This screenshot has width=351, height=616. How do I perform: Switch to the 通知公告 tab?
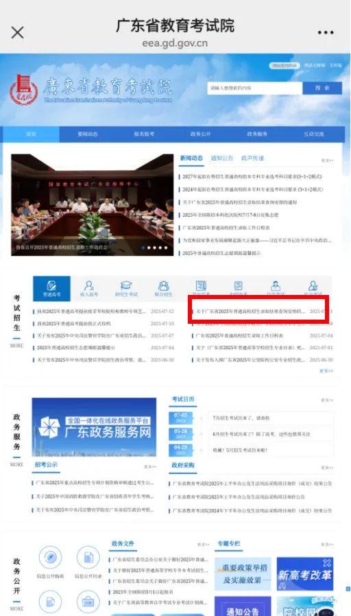tap(222, 158)
